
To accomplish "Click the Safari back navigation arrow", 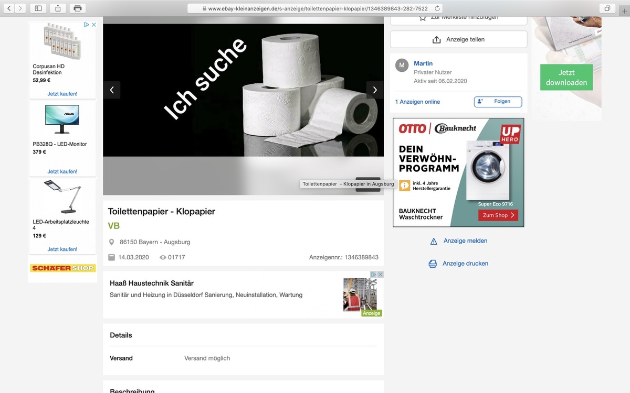I will (x=9, y=8).
